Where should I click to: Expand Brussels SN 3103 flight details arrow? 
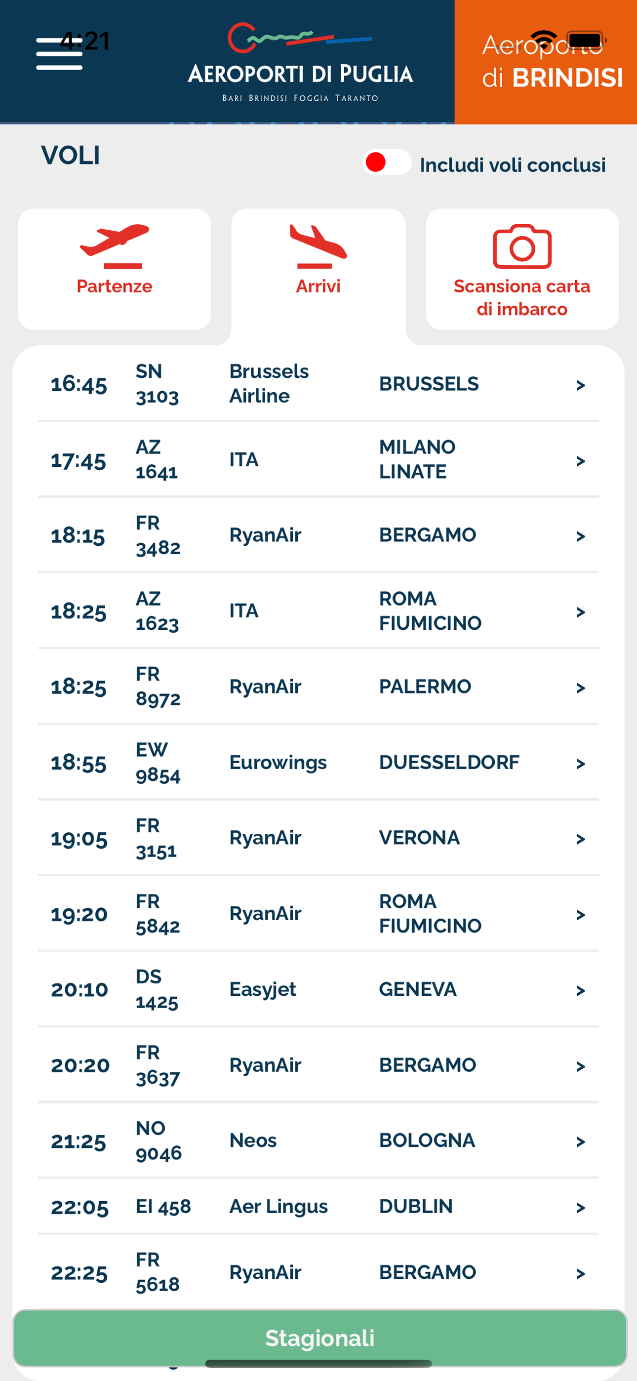pyautogui.click(x=580, y=385)
